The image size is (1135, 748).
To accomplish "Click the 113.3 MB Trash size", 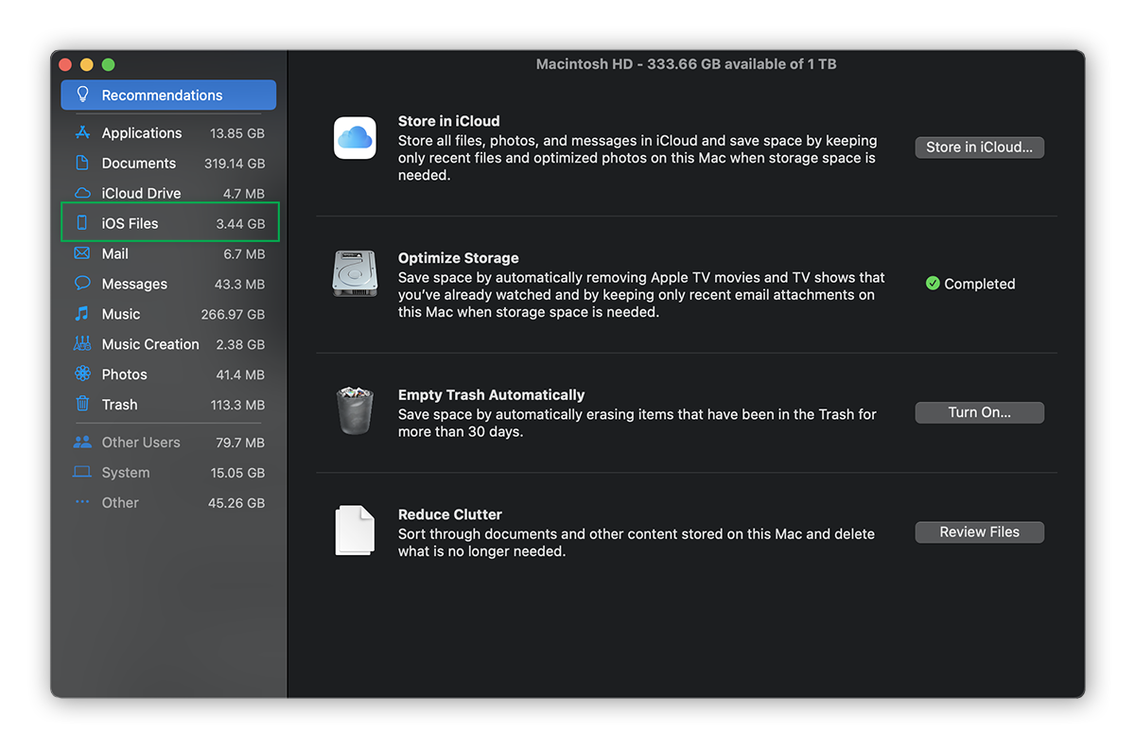I will 237,405.
